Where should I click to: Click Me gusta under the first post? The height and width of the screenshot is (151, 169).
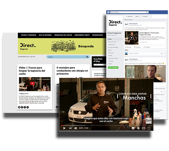click(128, 47)
